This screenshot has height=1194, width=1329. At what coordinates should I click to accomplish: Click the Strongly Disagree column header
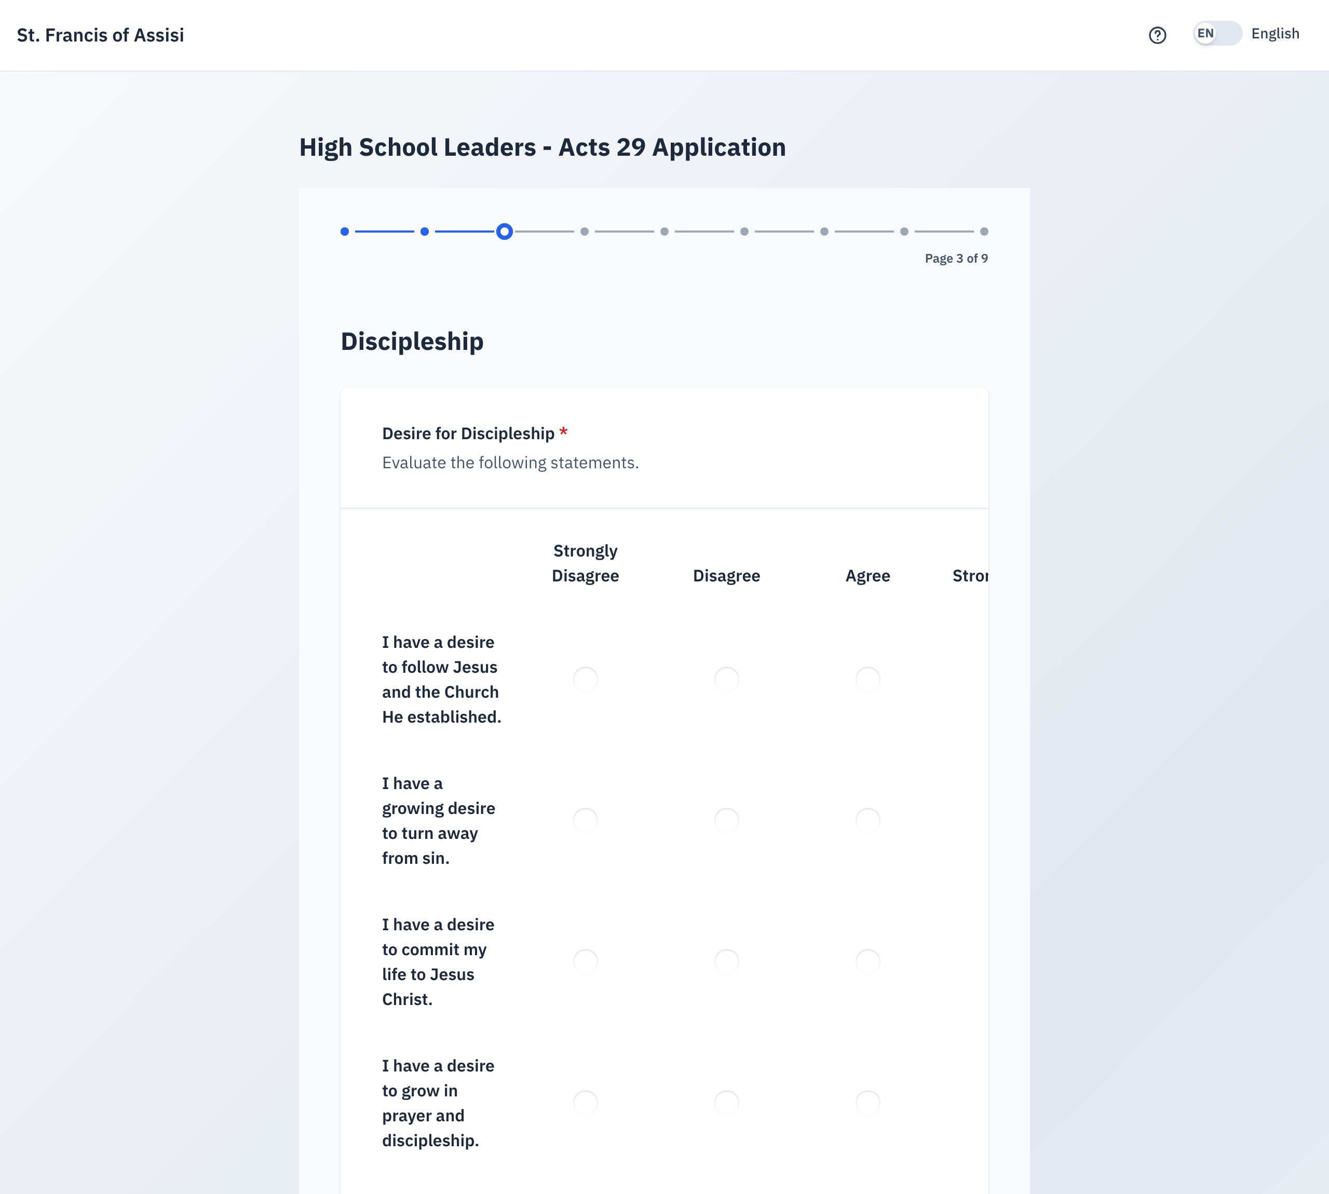[585, 563]
